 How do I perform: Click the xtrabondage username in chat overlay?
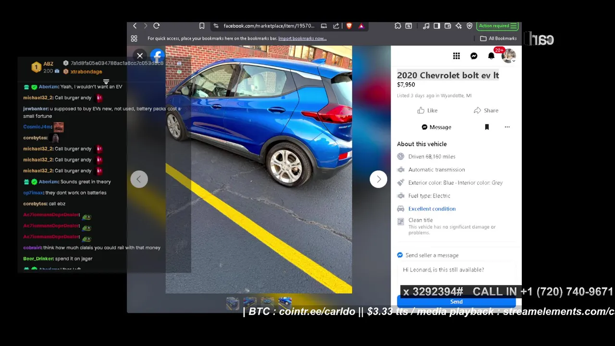coord(86,72)
